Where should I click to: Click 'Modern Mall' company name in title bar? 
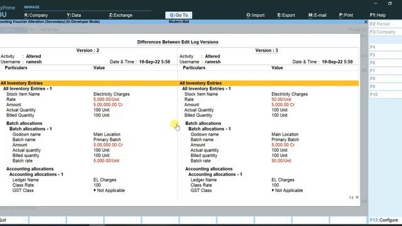click(178, 22)
